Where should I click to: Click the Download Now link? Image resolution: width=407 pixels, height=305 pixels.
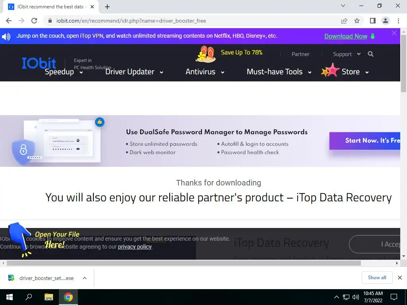[x=346, y=36]
